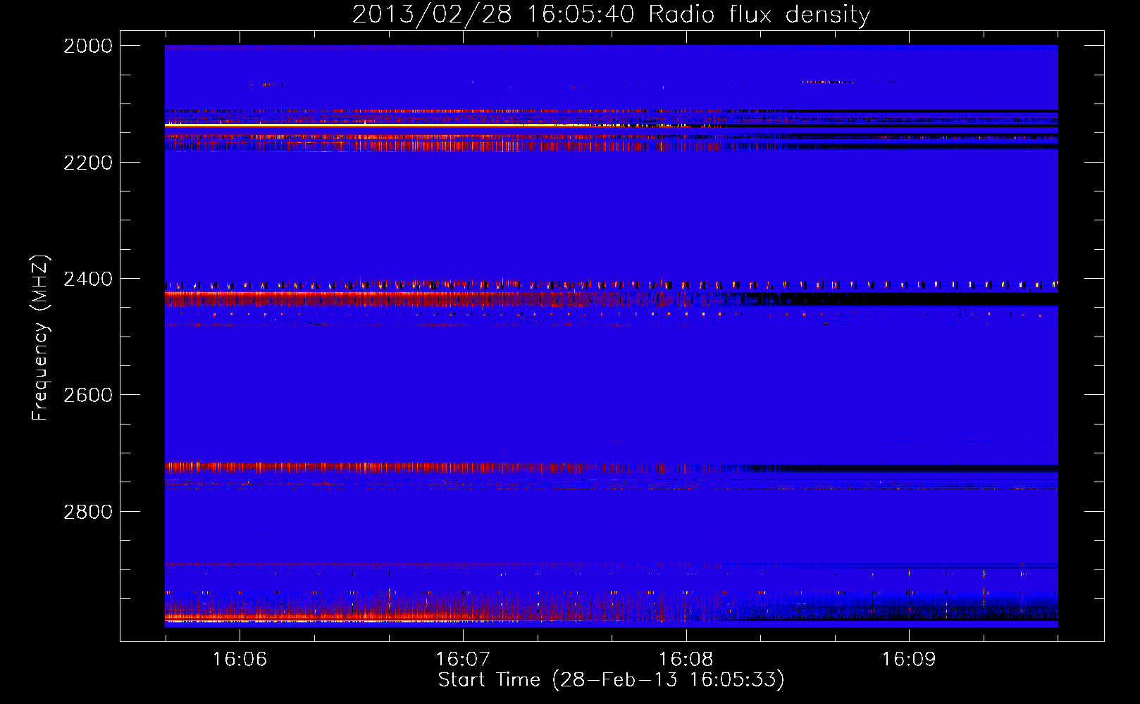Click the 2200 frequency axis label

click(88, 163)
